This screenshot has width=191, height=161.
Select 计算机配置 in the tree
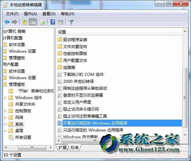point(13,38)
